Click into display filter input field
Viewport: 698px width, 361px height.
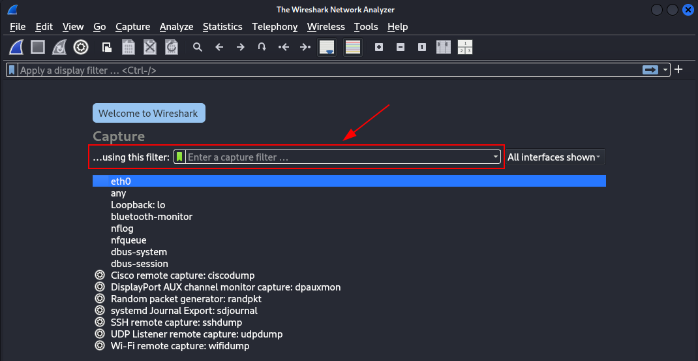(x=329, y=70)
